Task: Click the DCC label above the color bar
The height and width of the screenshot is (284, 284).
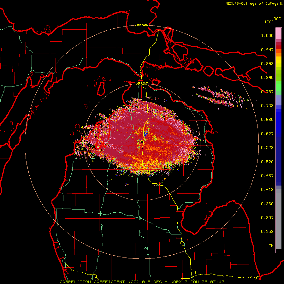Action: point(277,19)
